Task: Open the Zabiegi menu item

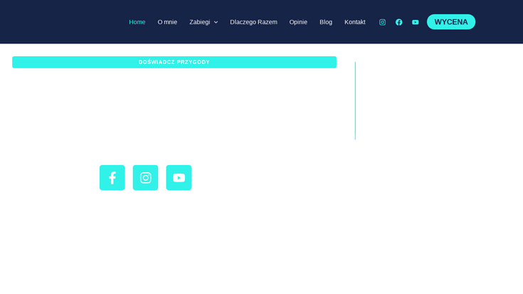Action: (x=199, y=22)
